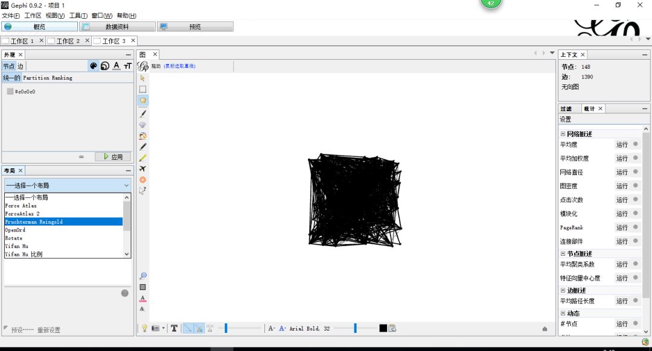Select ForceAtlas 2 in layout list
Viewport: 652px width, 351px height.
(x=63, y=213)
